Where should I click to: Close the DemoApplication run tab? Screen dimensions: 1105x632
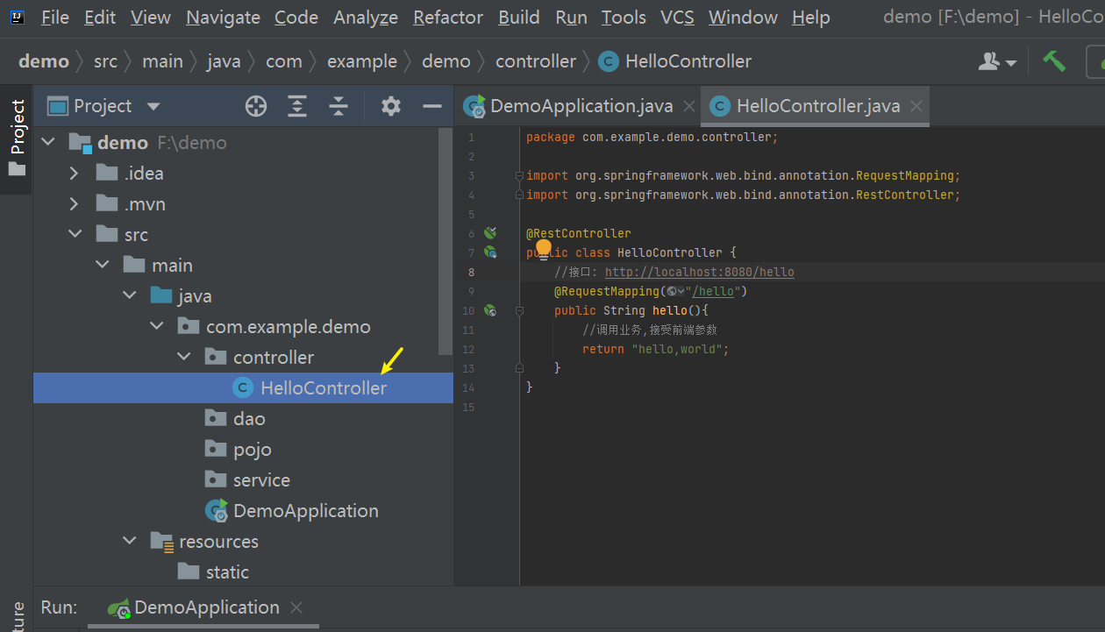[296, 607]
